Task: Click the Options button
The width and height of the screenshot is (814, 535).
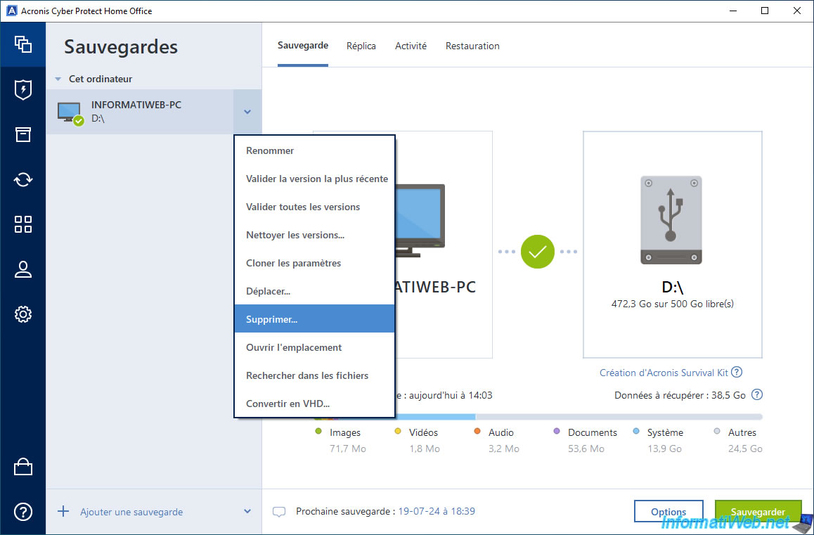Action: pos(668,512)
